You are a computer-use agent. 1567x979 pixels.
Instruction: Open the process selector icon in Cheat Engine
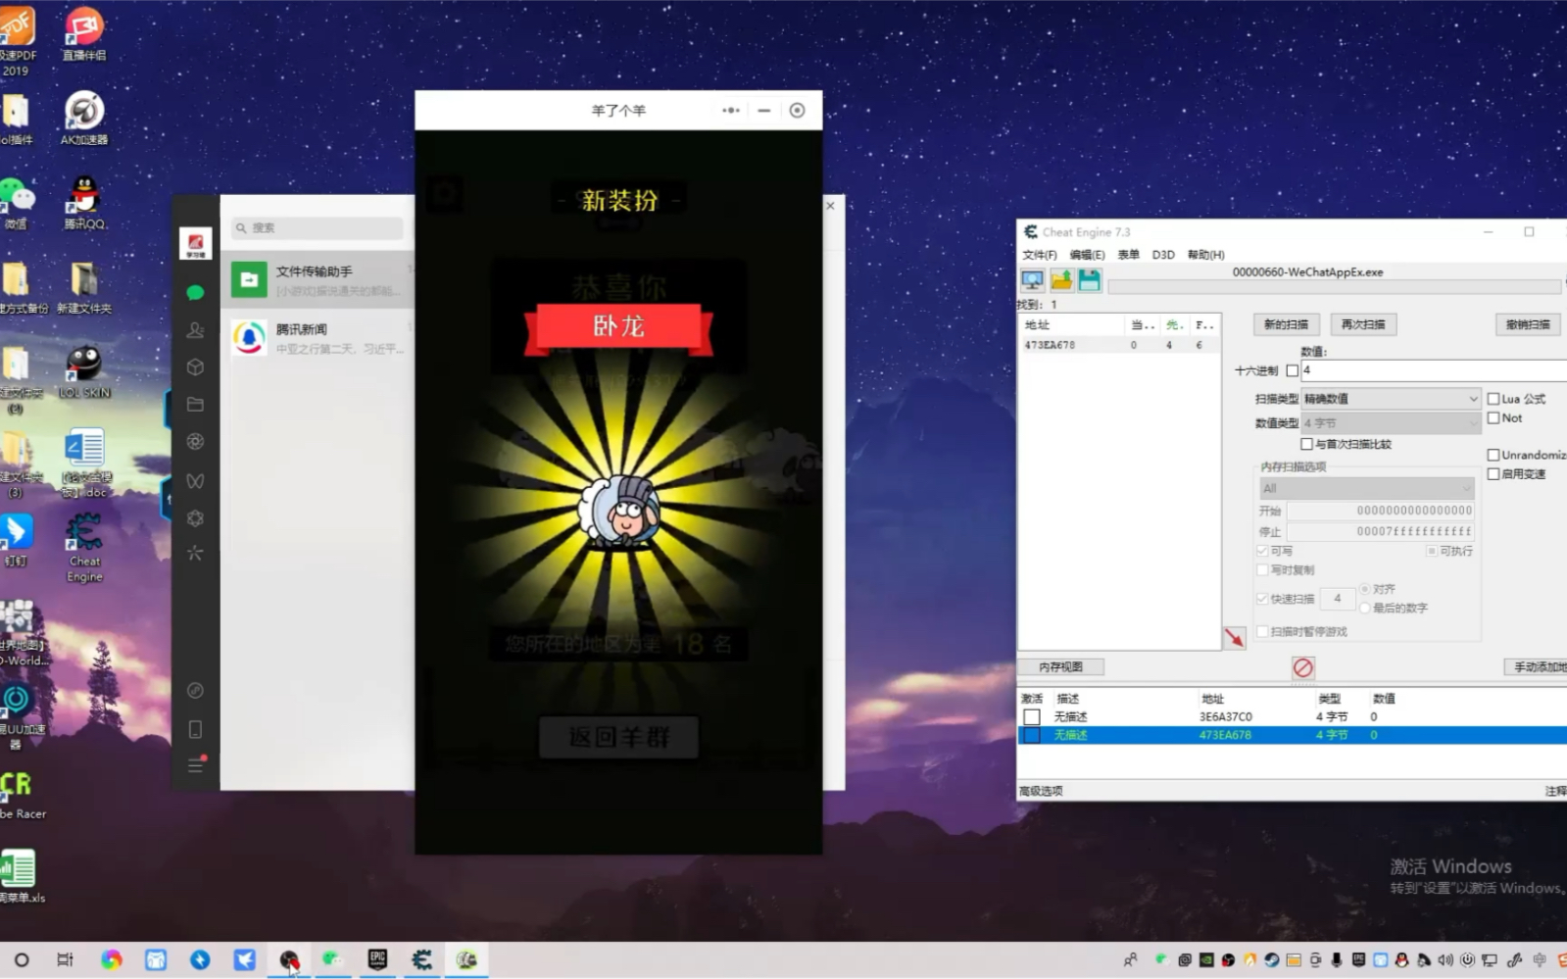tap(1032, 281)
